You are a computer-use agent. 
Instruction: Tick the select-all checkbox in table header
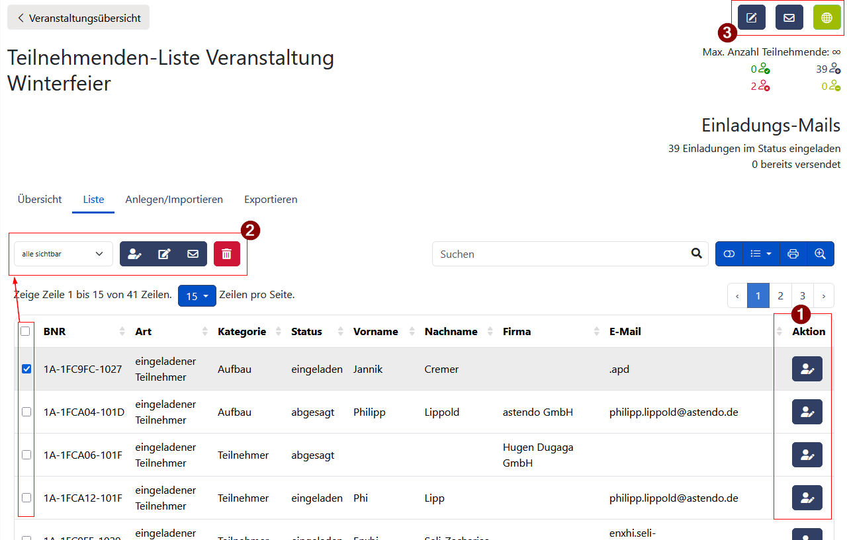[25, 331]
